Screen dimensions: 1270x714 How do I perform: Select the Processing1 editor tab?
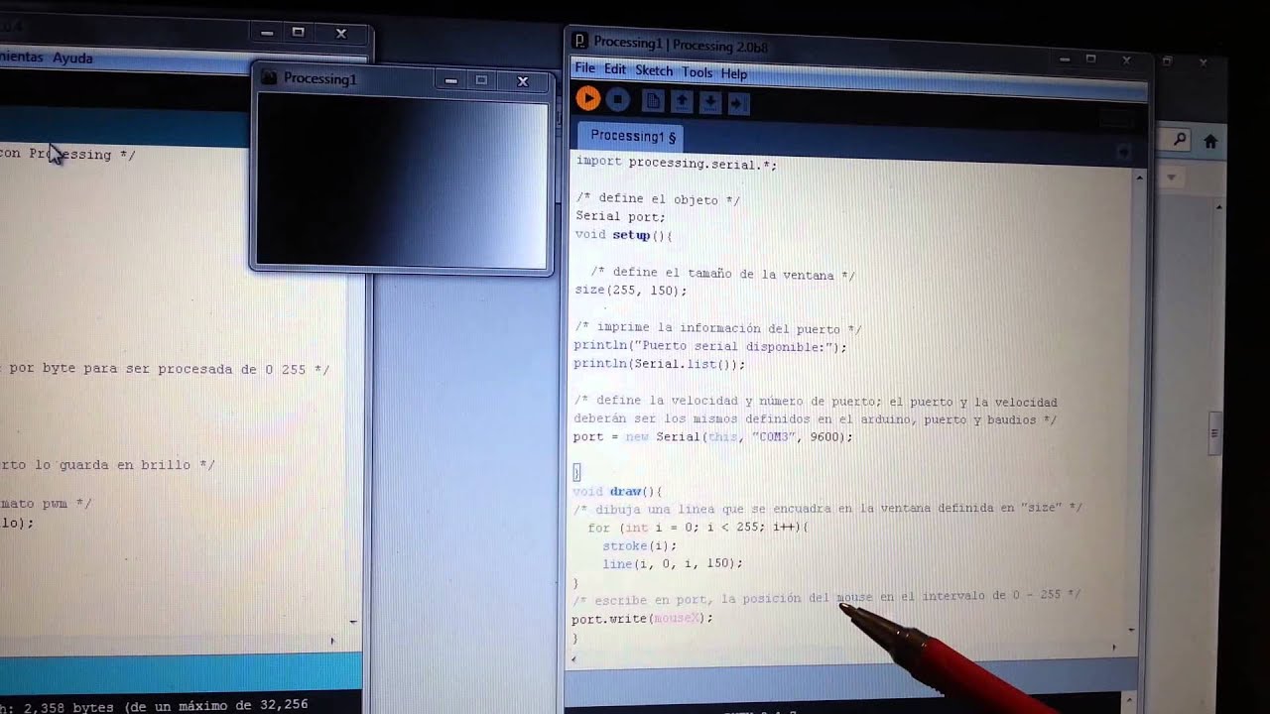(x=632, y=136)
